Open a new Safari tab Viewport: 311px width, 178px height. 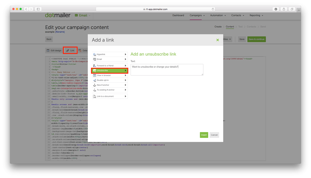299,10
